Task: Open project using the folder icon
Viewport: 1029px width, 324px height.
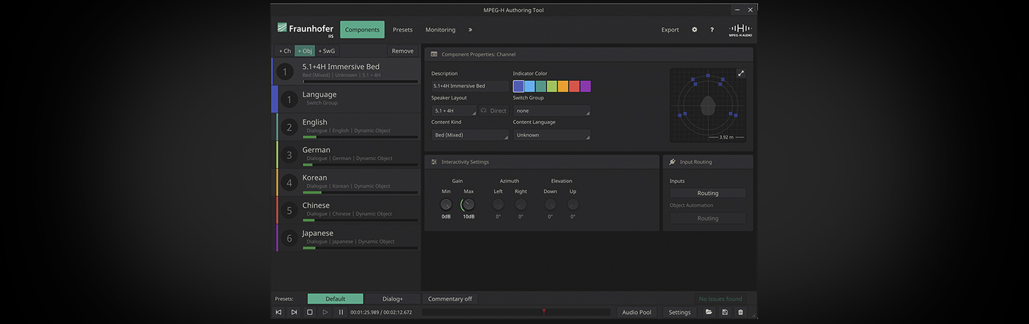Action: click(x=709, y=312)
